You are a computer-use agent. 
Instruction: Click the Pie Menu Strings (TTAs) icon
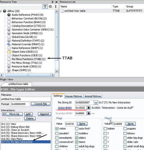(x=9, y=63)
